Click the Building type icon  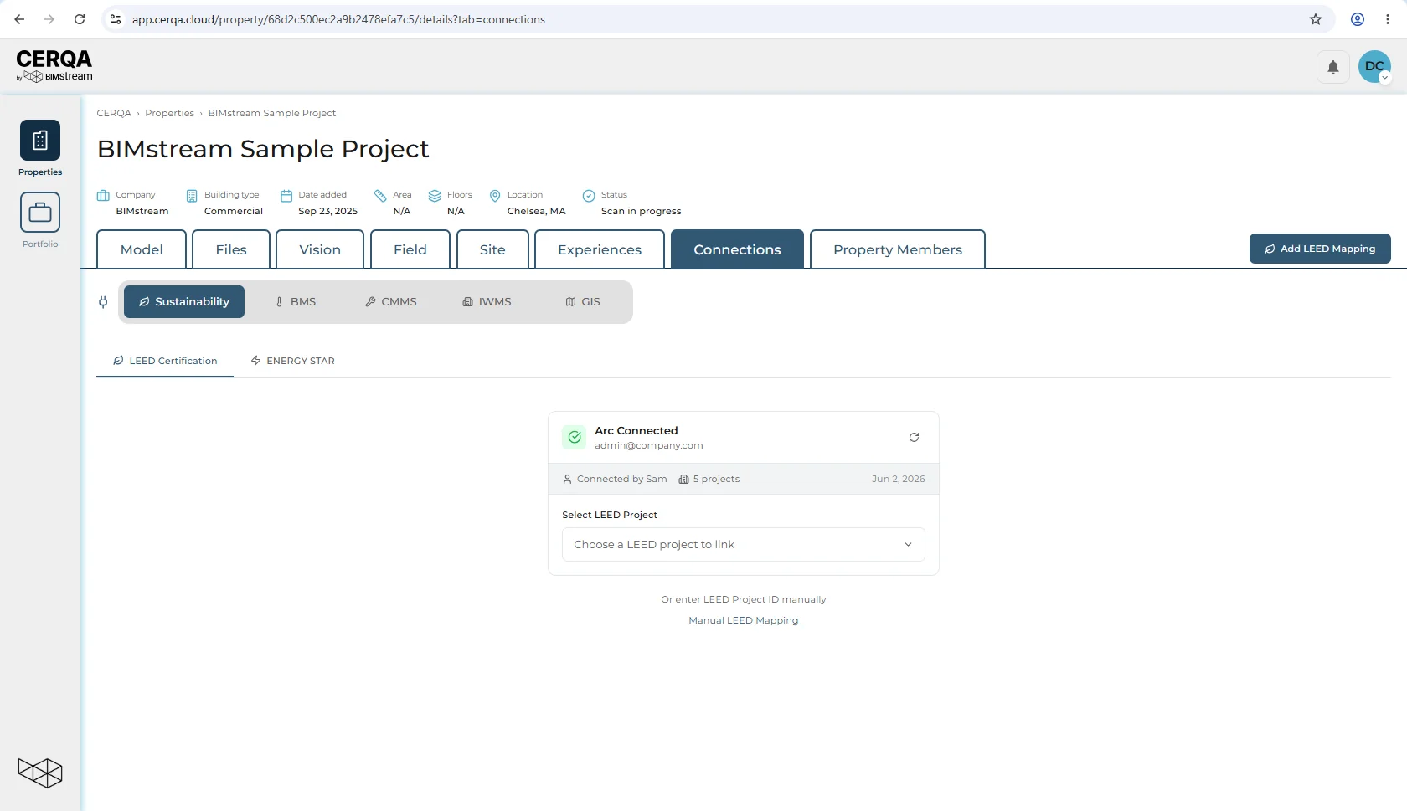192,196
